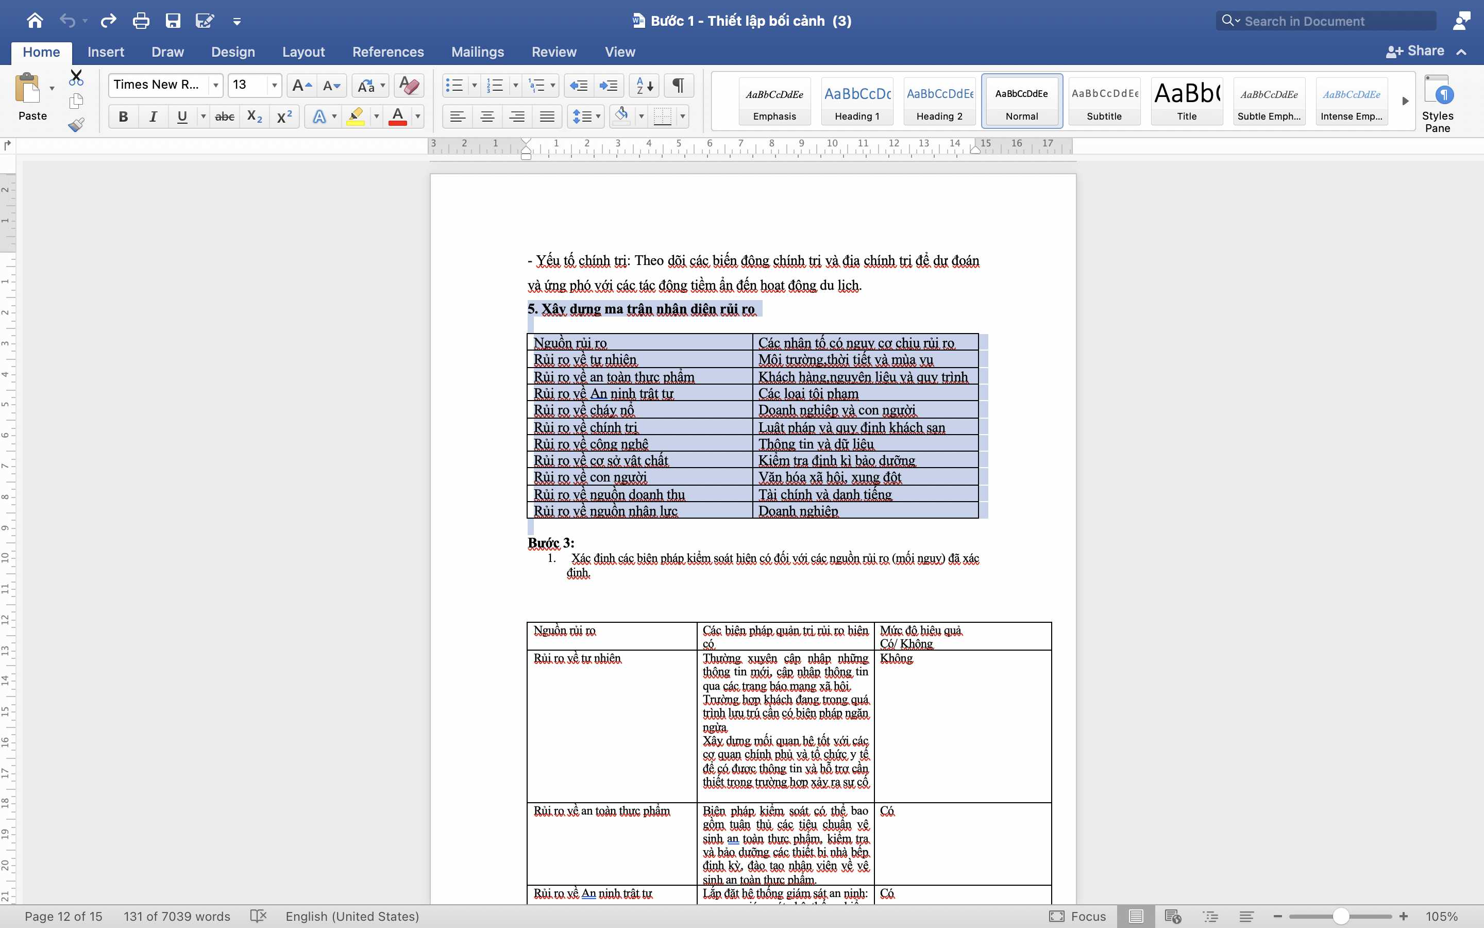Open spelling and proofing status icon
Screen dimensions: 1484x928
pos(258,916)
